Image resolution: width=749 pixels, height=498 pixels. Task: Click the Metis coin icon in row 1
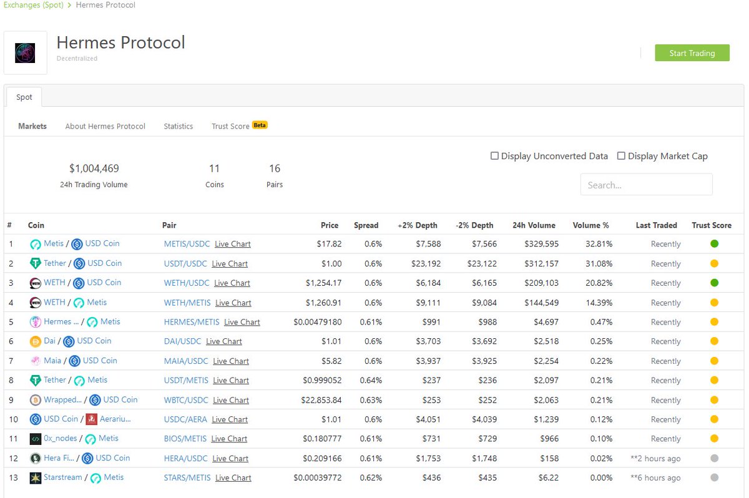[x=36, y=244]
